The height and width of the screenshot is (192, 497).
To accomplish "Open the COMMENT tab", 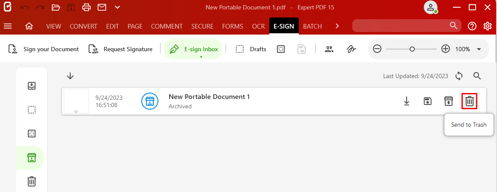I will coord(167,26).
